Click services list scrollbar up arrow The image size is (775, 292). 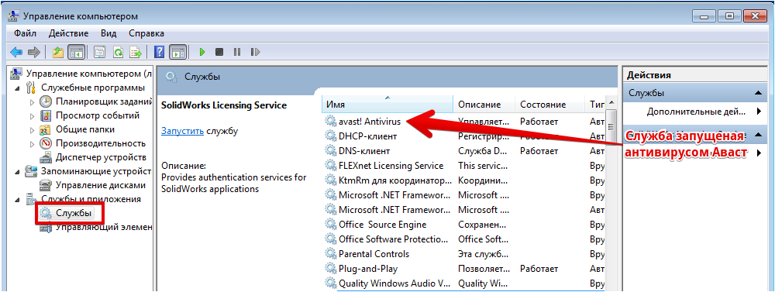point(612,102)
